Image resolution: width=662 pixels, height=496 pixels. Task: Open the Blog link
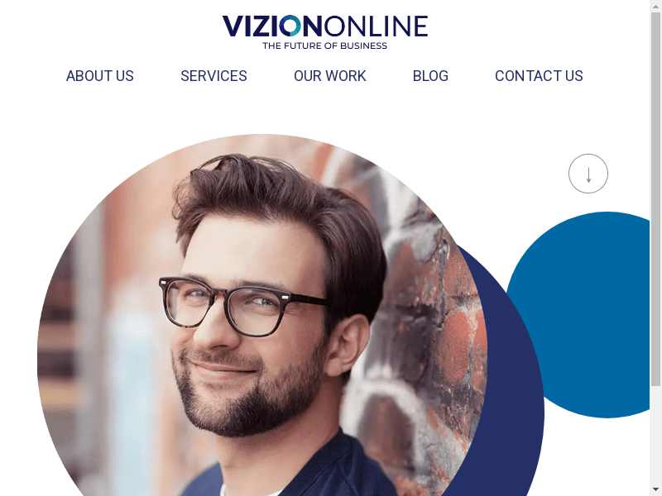point(430,76)
